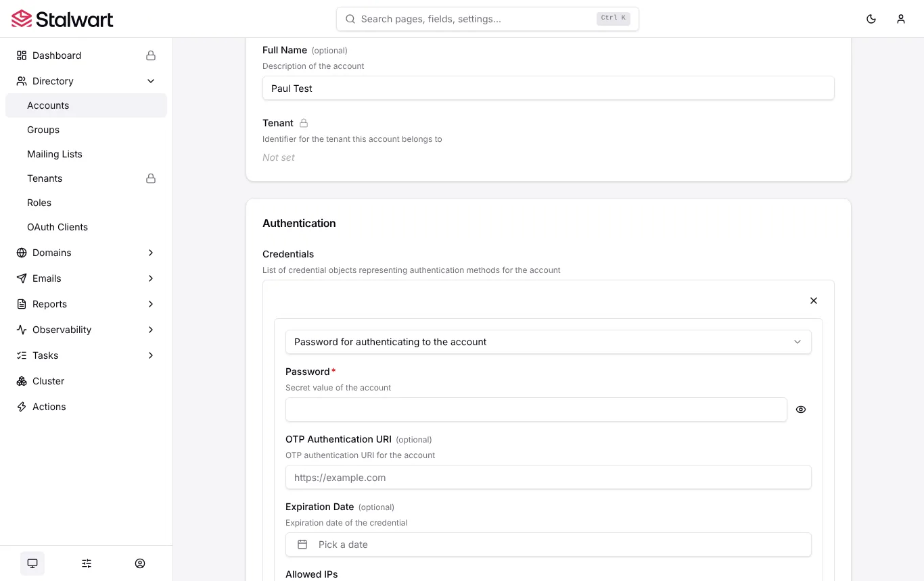Viewport: 924px width, 581px height.
Task: Click the Stalwart logo
Action: tap(62, 19)
